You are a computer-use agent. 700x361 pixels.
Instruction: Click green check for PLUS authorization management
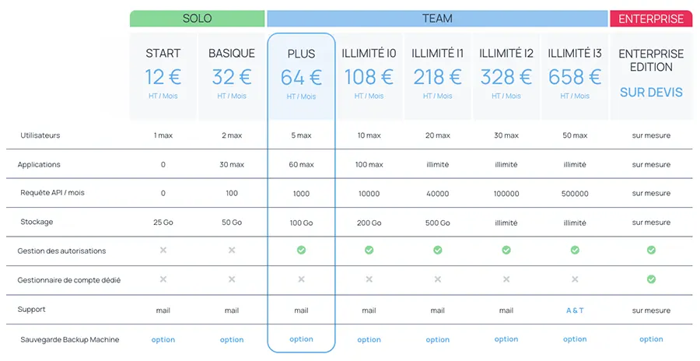click(301, 251)
